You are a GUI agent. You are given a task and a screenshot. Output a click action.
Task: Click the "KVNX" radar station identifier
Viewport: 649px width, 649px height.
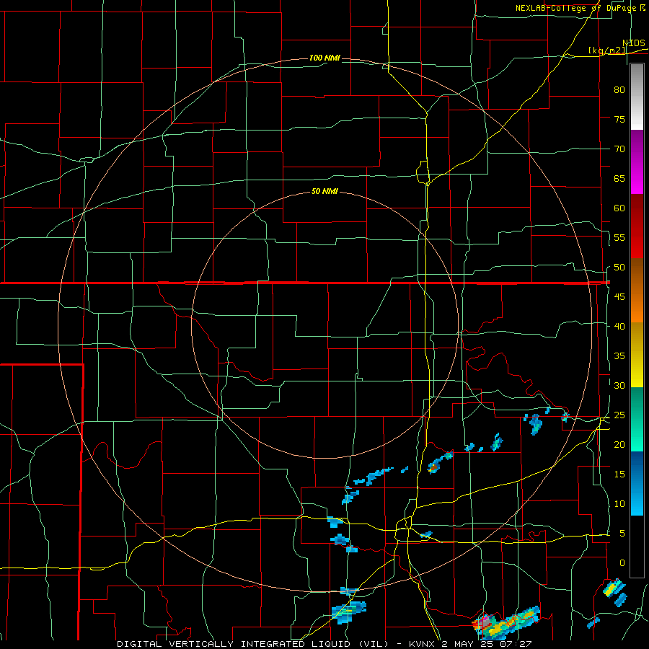click(423, 644)
